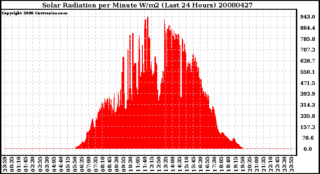Click the "Copyright 2008 Cartronics.com" text
The height and width of the screenshot is (174, 320).
[34, 13]
